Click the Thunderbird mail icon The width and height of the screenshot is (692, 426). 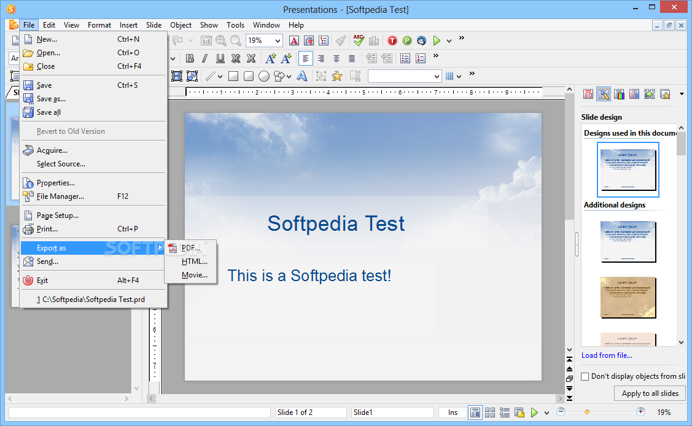point(421,41)
